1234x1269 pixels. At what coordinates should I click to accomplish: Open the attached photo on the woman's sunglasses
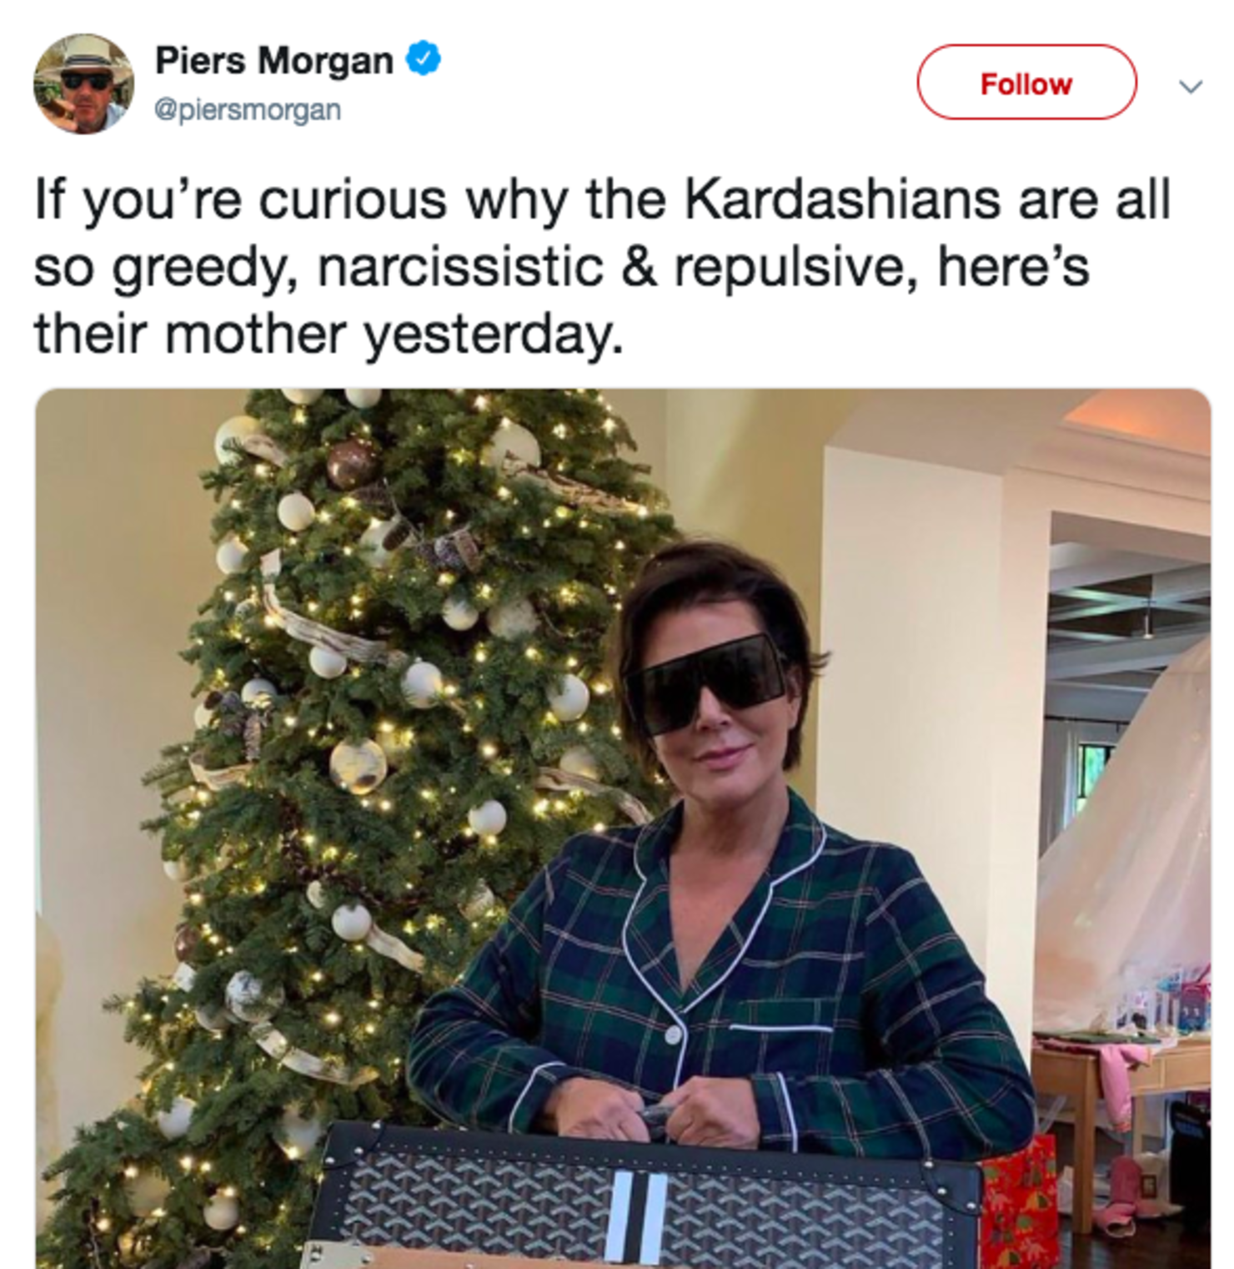pos(707,682)
